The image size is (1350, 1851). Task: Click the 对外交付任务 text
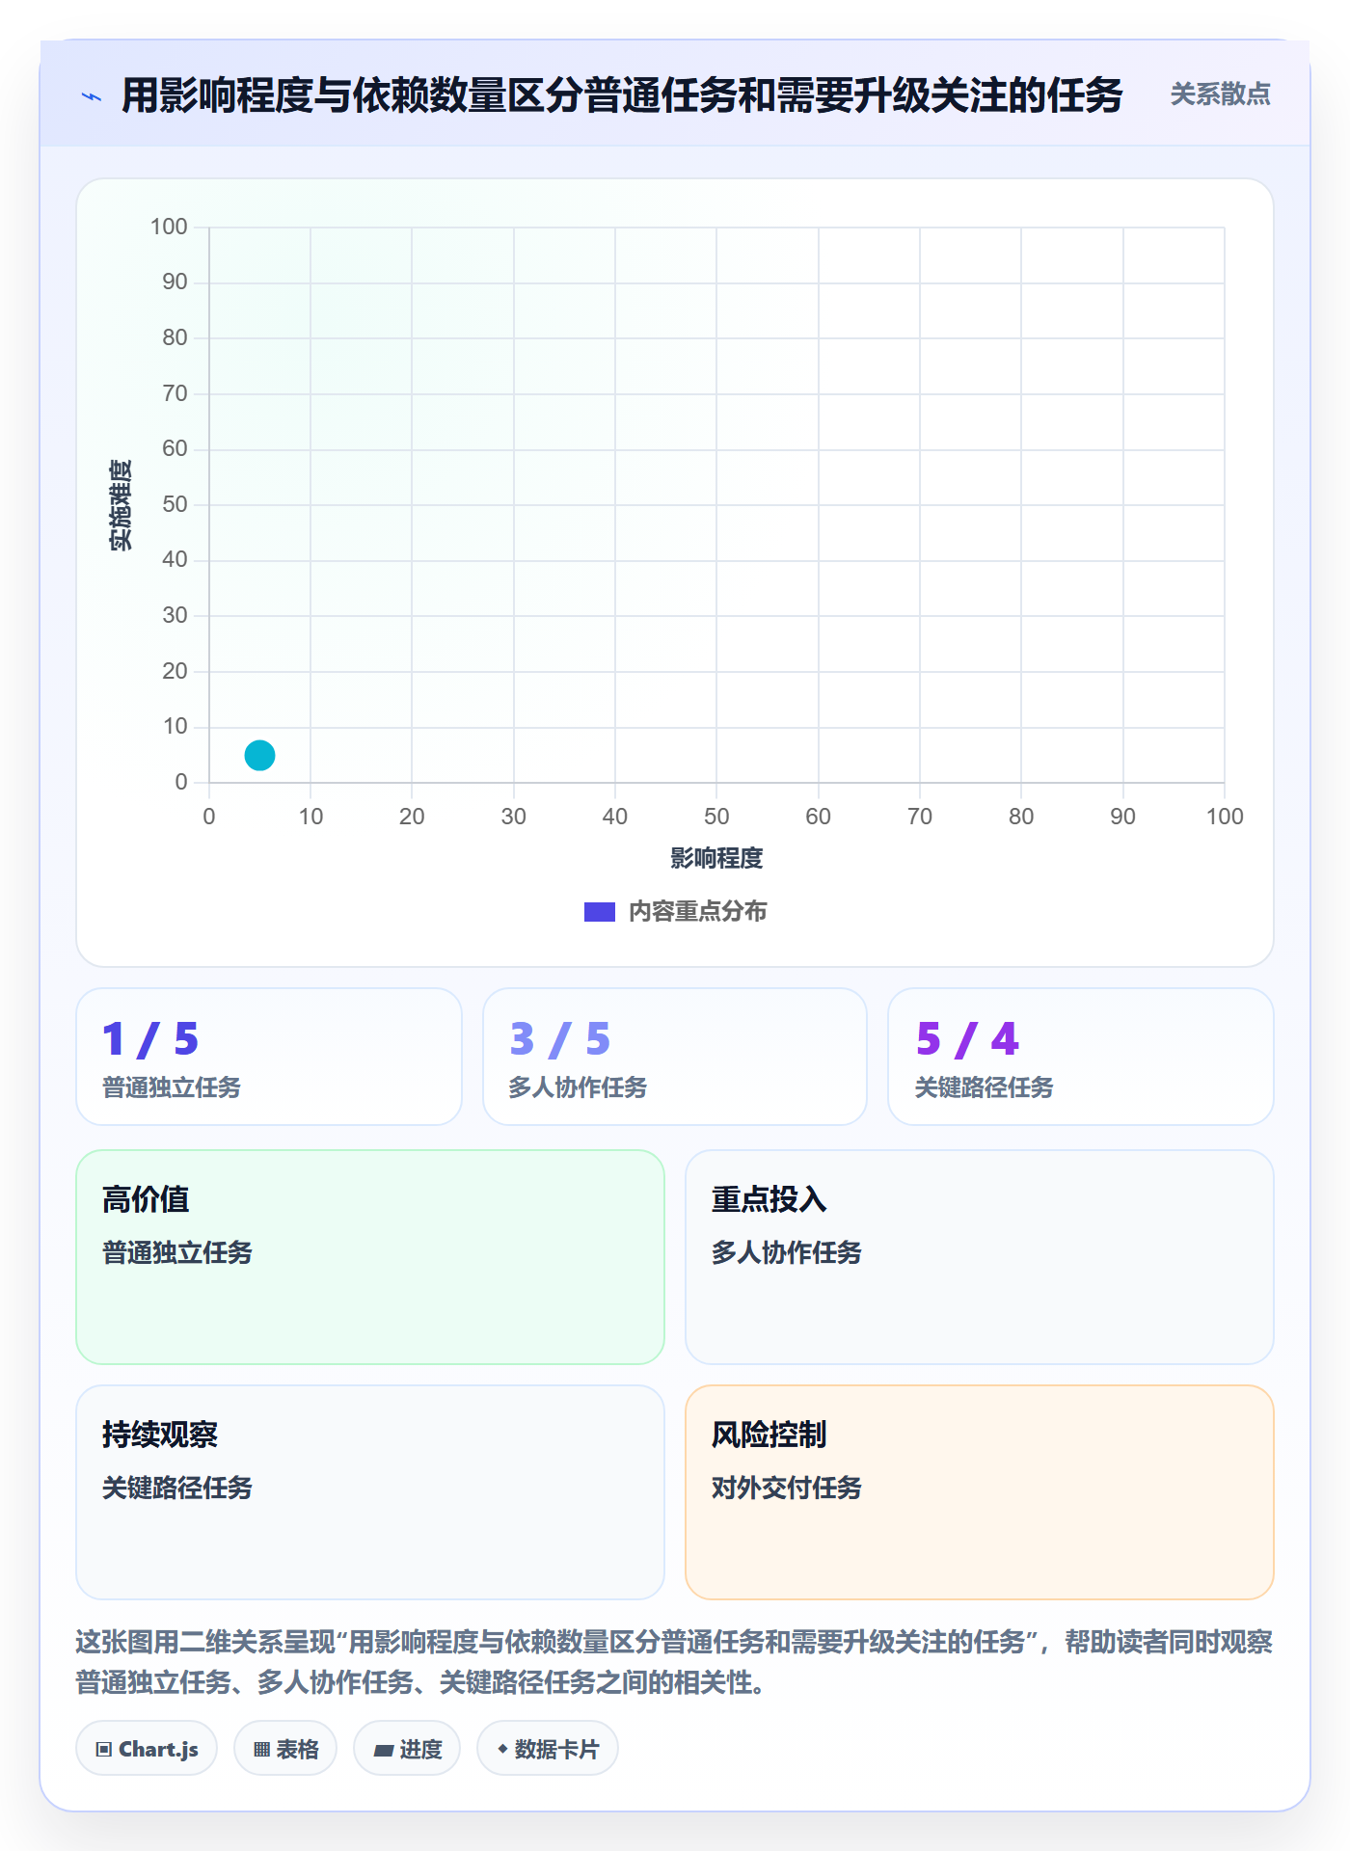click(786, 1488)
